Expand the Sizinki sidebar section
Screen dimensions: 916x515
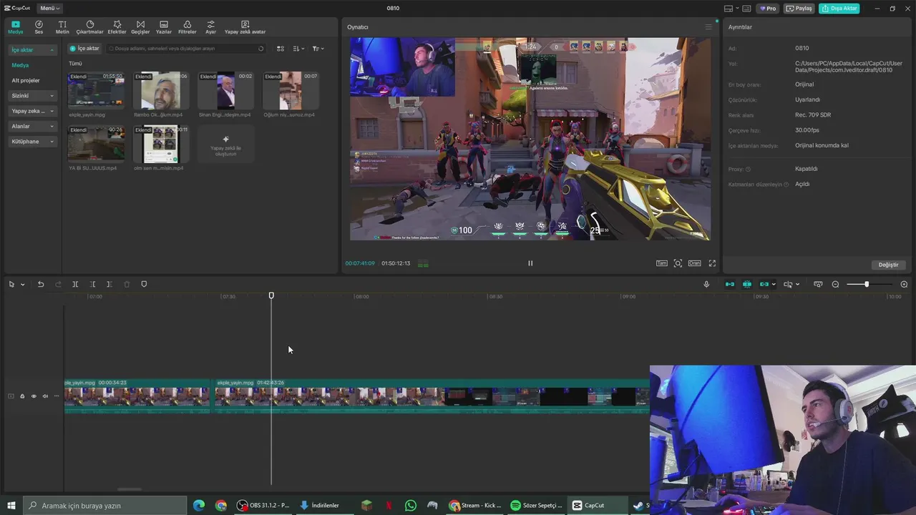pyautogui.click(x=33, y=96)
